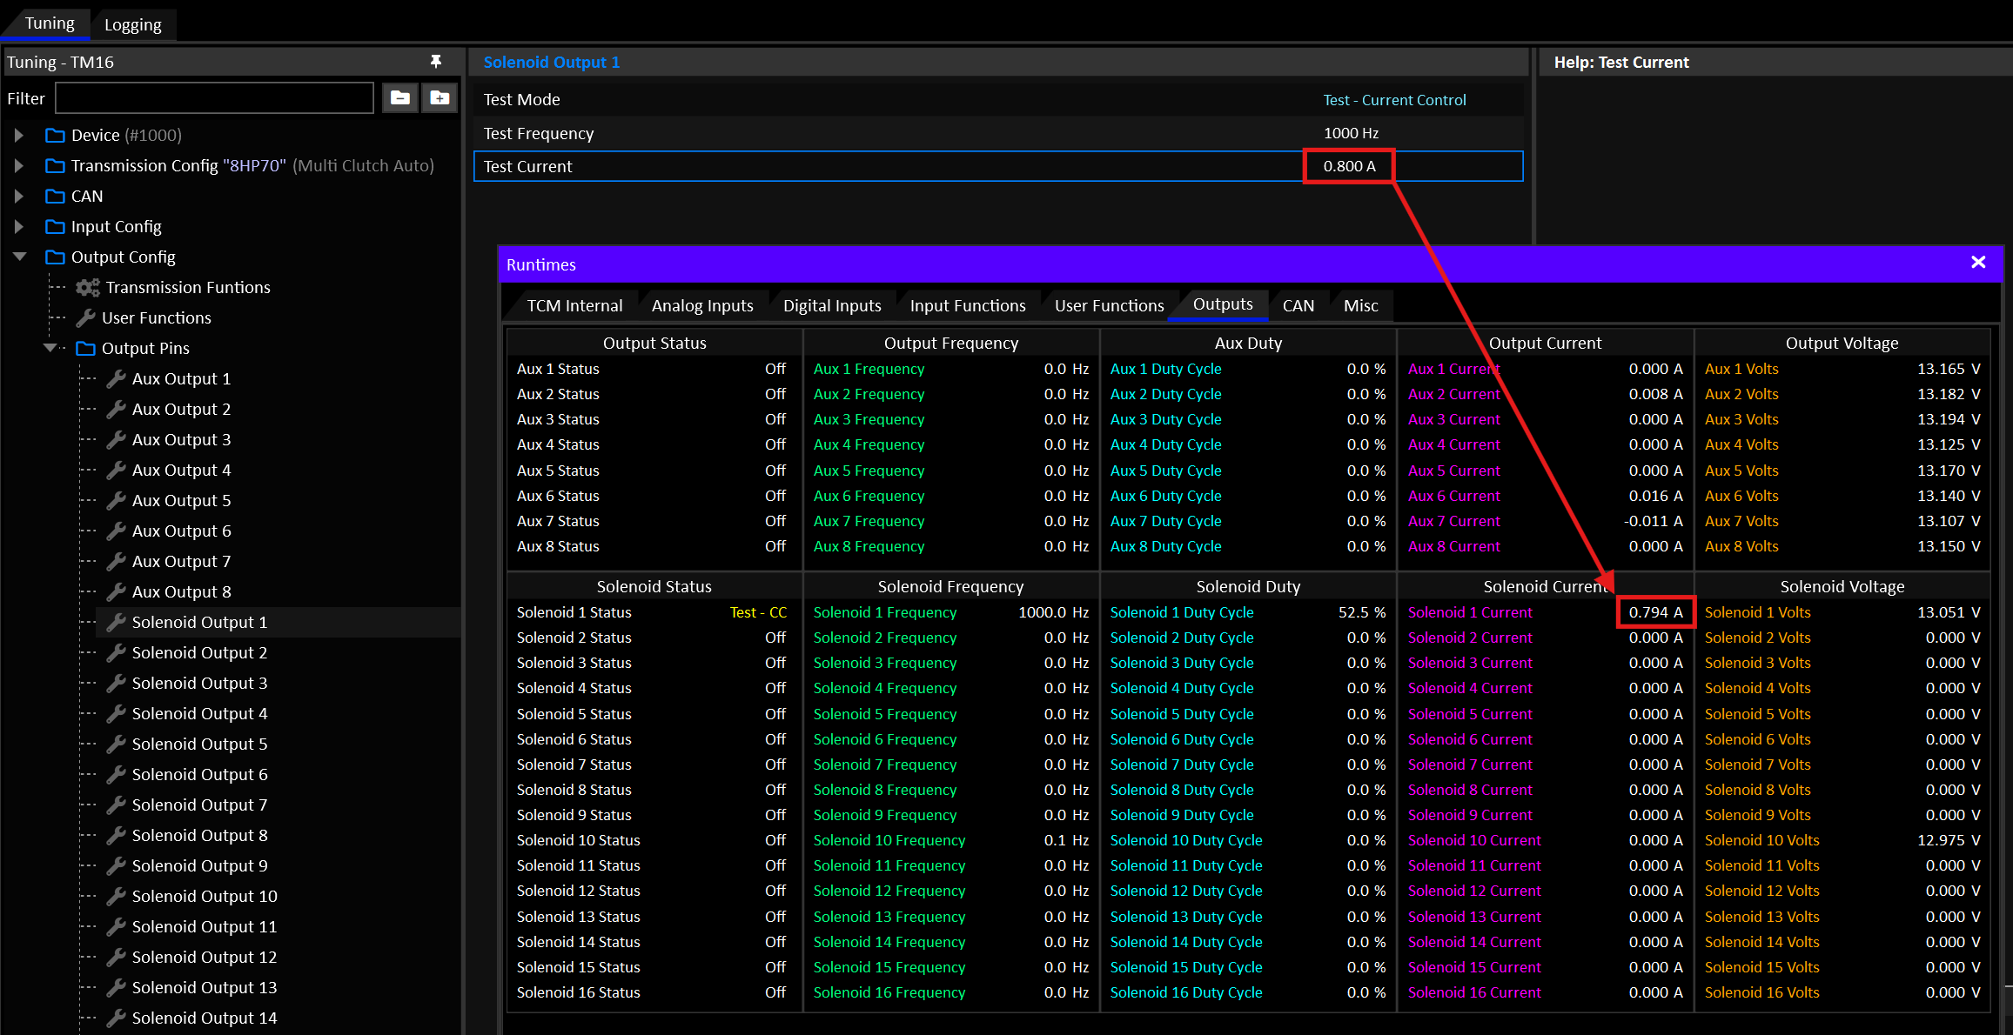
Task: Select Solenoid Output 12 in tree
Action: (x=205, y=957)
